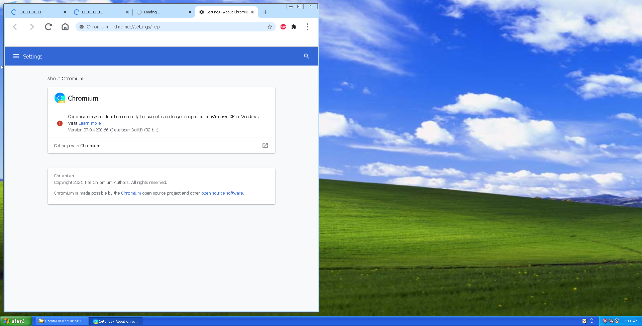This screenshot has height=326, width=642.
Task: Open the Chromium project link
Action: (x=131, y=193)
